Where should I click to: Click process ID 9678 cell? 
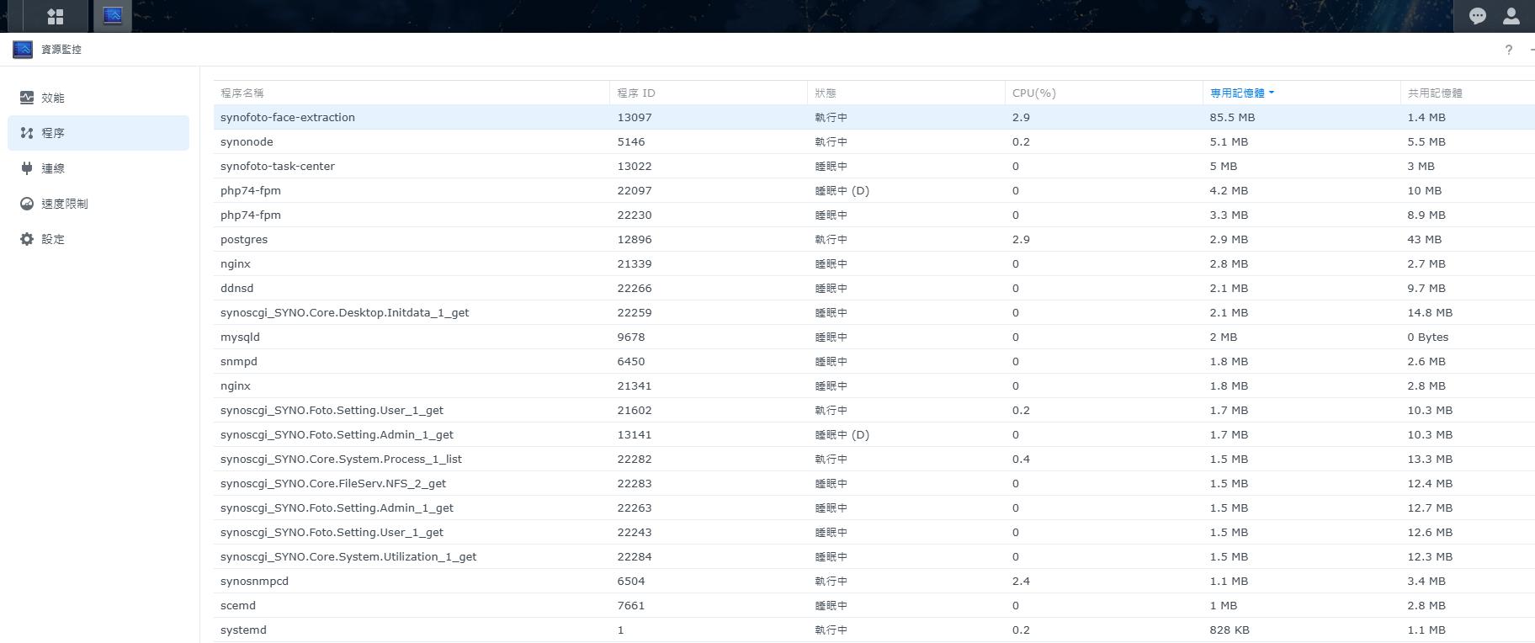click(631, 337)
